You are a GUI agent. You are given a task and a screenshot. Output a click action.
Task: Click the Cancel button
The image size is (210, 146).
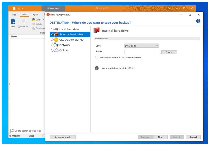(x=193, y=137)
